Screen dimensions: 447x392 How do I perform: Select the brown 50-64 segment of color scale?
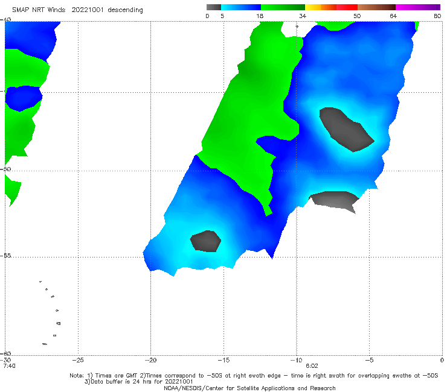coord(376,7)
